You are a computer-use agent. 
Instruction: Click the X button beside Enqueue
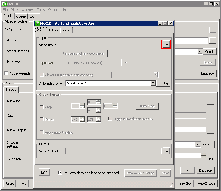(x=187, y=170)
